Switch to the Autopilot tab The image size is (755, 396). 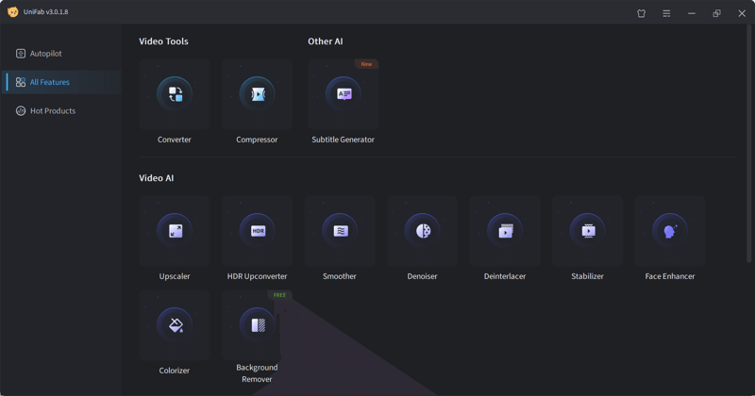coord(45,54)
